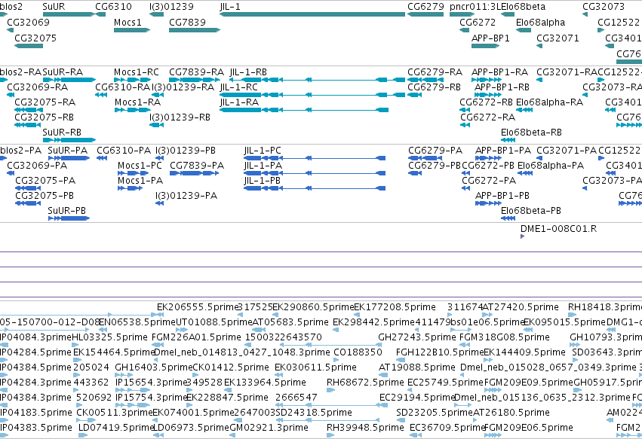Select the CG32075-PA protein label
The height and width of the screenshot is (439, 642).
(x=45, y=181)
